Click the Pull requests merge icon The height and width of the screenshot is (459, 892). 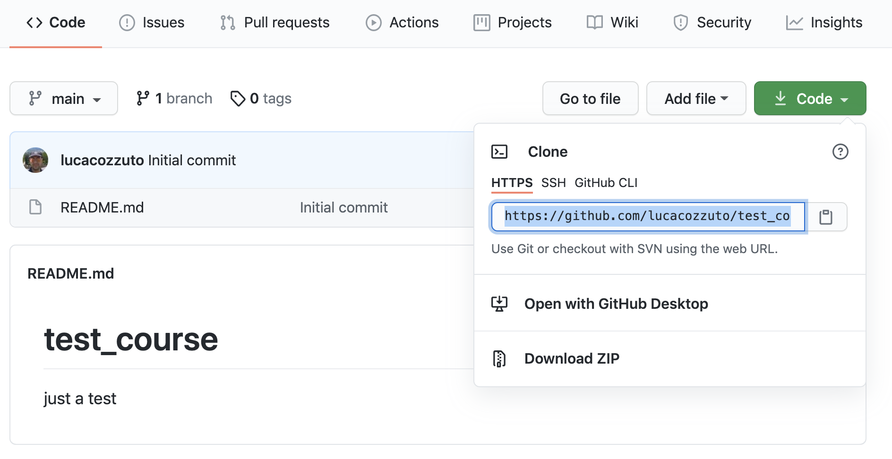[228, 23]
